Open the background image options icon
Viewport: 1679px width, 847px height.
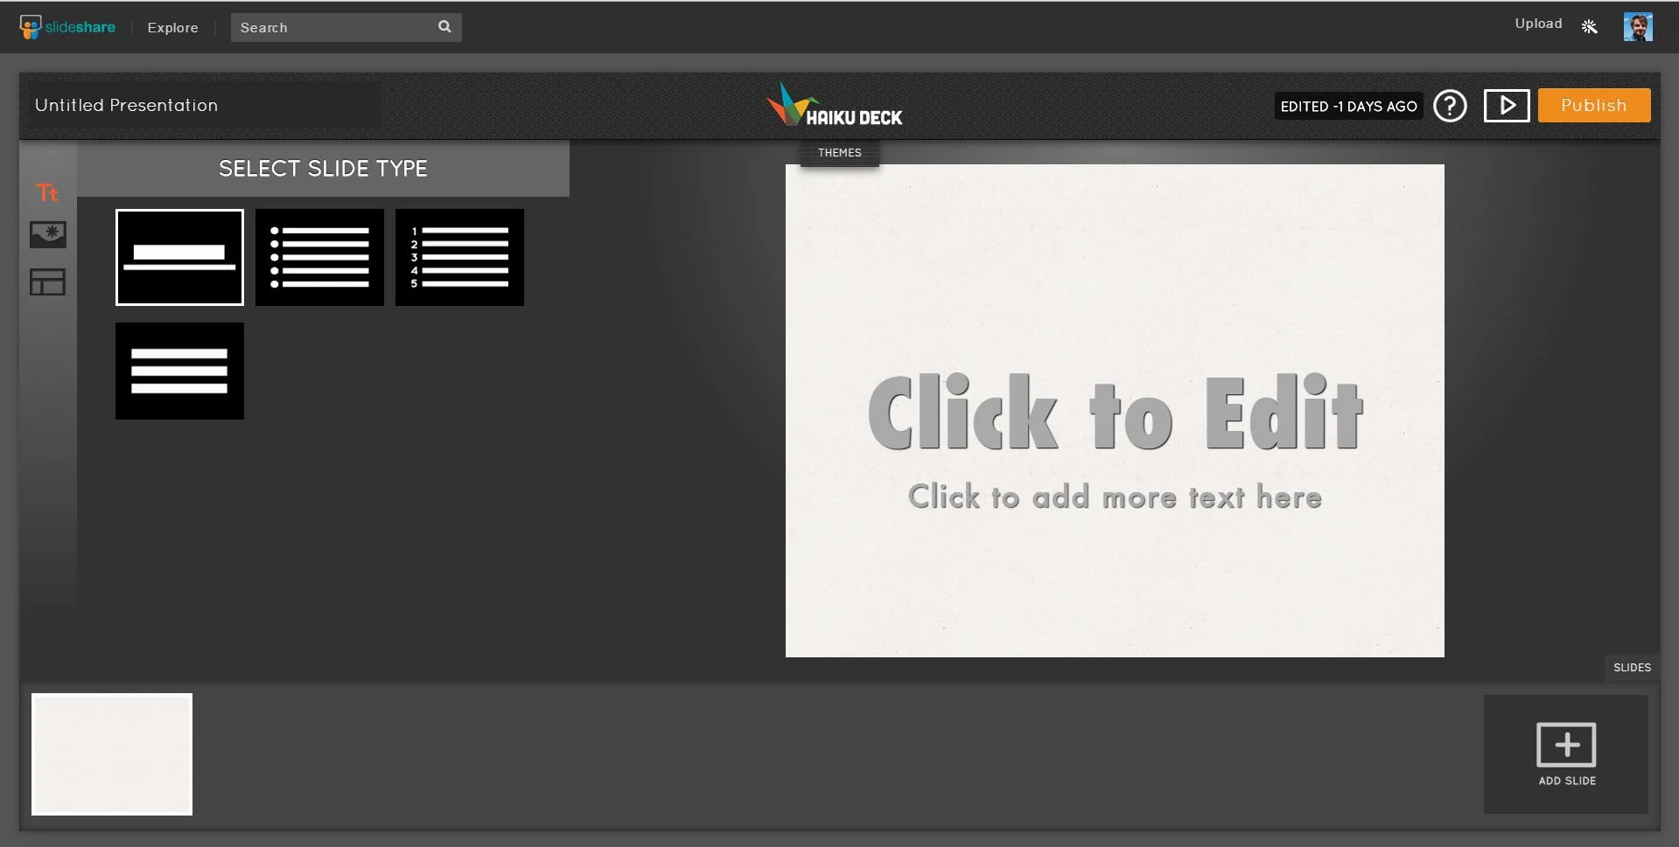coord(48,234)
